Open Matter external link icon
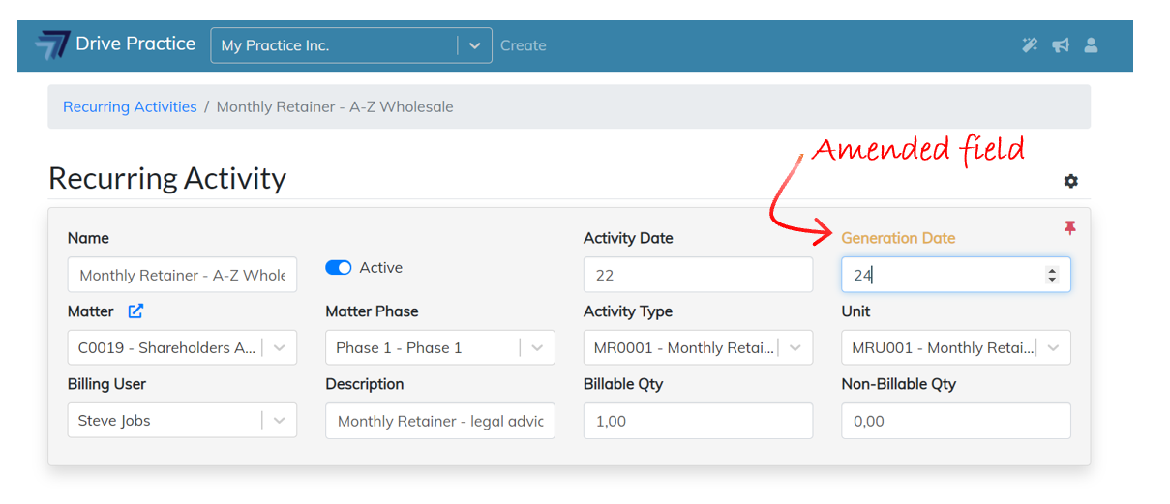Image resolution: width=1170 pixels, height=504 pixels. coord(136,311)
